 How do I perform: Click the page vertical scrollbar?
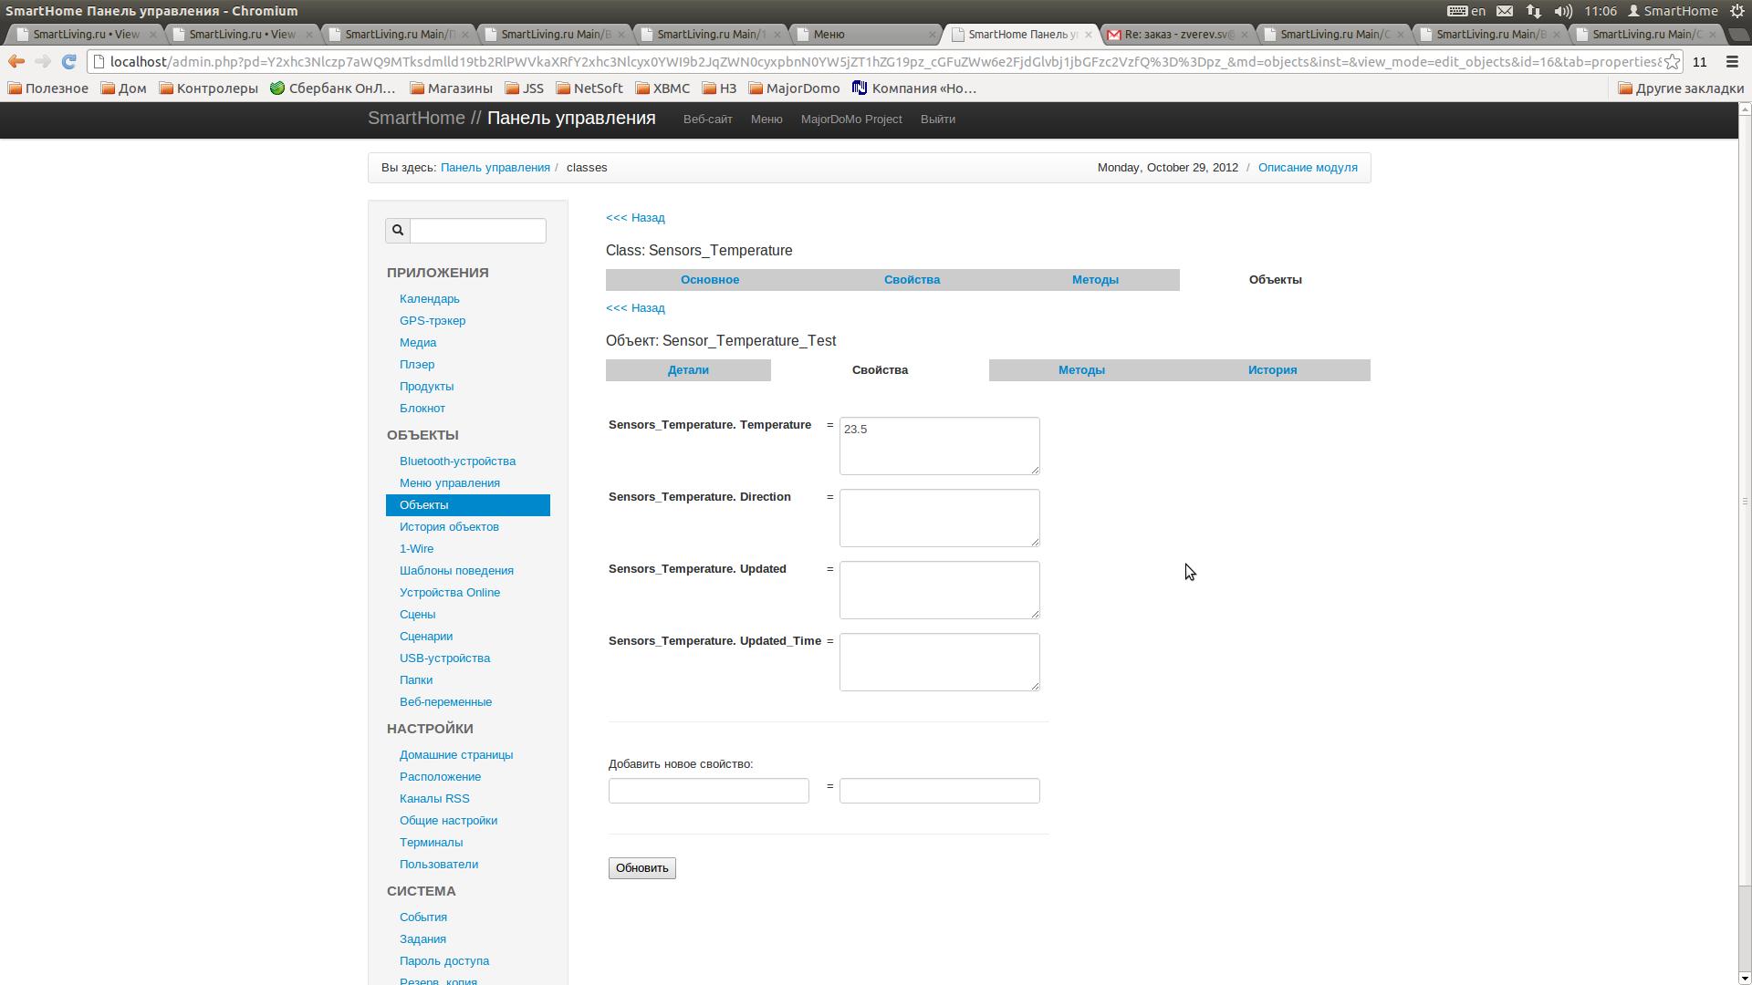[1745, 502]
